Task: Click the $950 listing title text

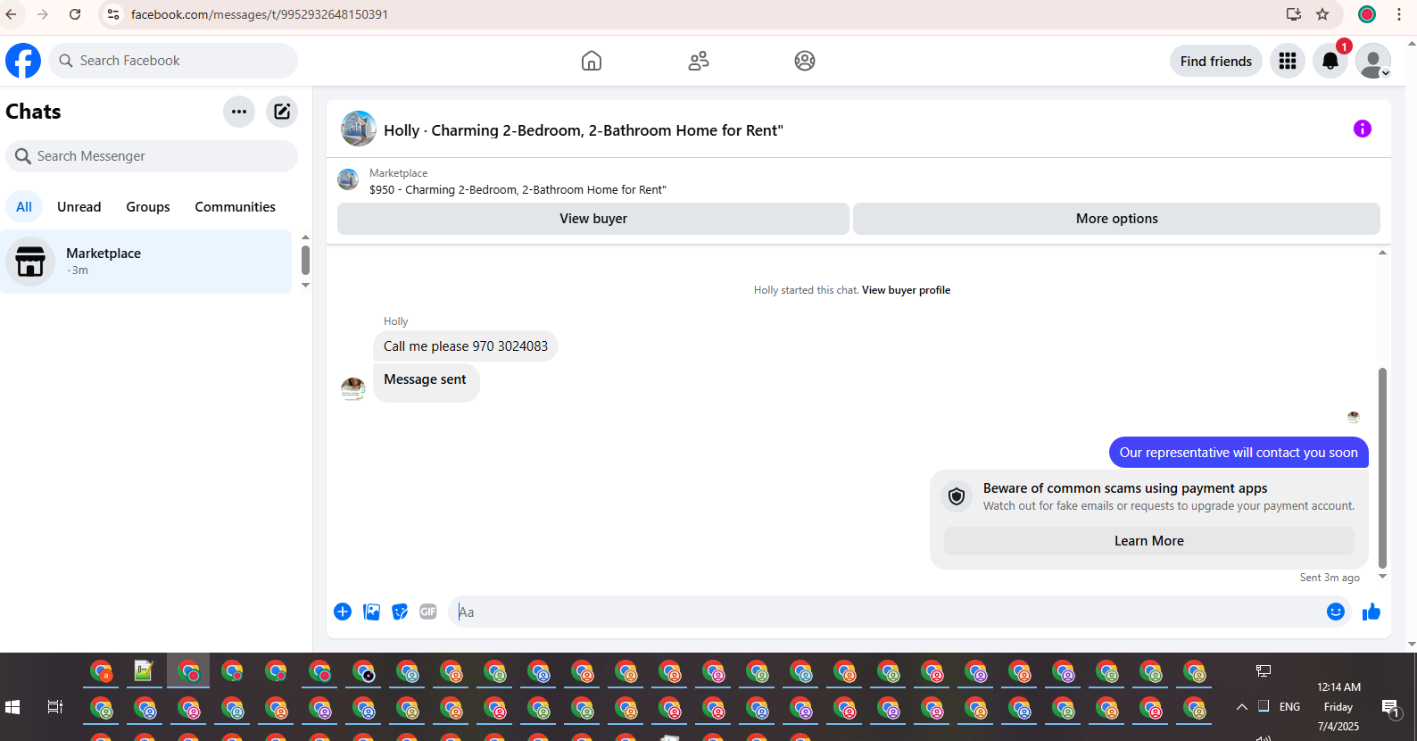Action: (x=518, y=190)
